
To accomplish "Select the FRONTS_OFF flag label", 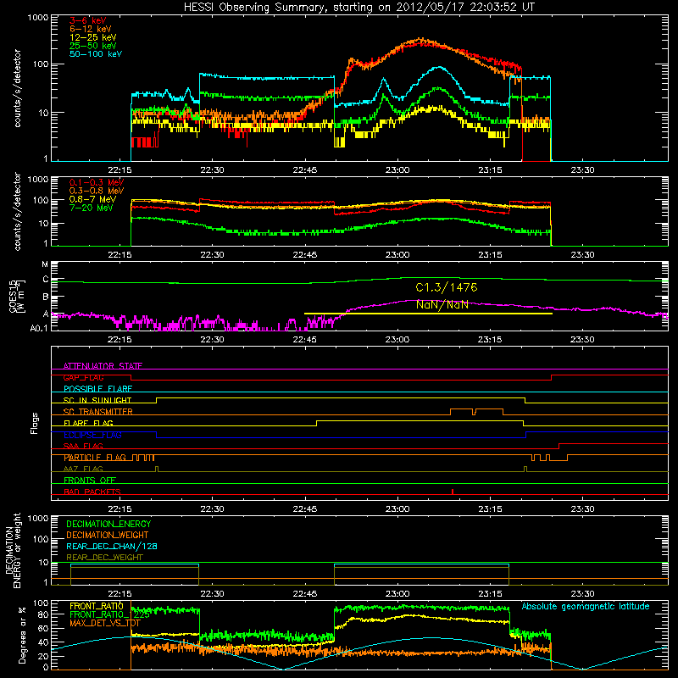I will [x=90, y=481].
